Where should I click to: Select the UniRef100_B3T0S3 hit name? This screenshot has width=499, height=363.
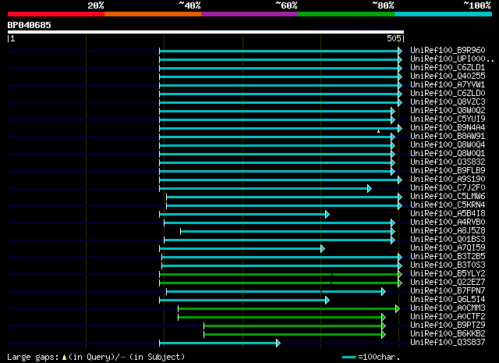pyautogui.click(x=448, y=265)
